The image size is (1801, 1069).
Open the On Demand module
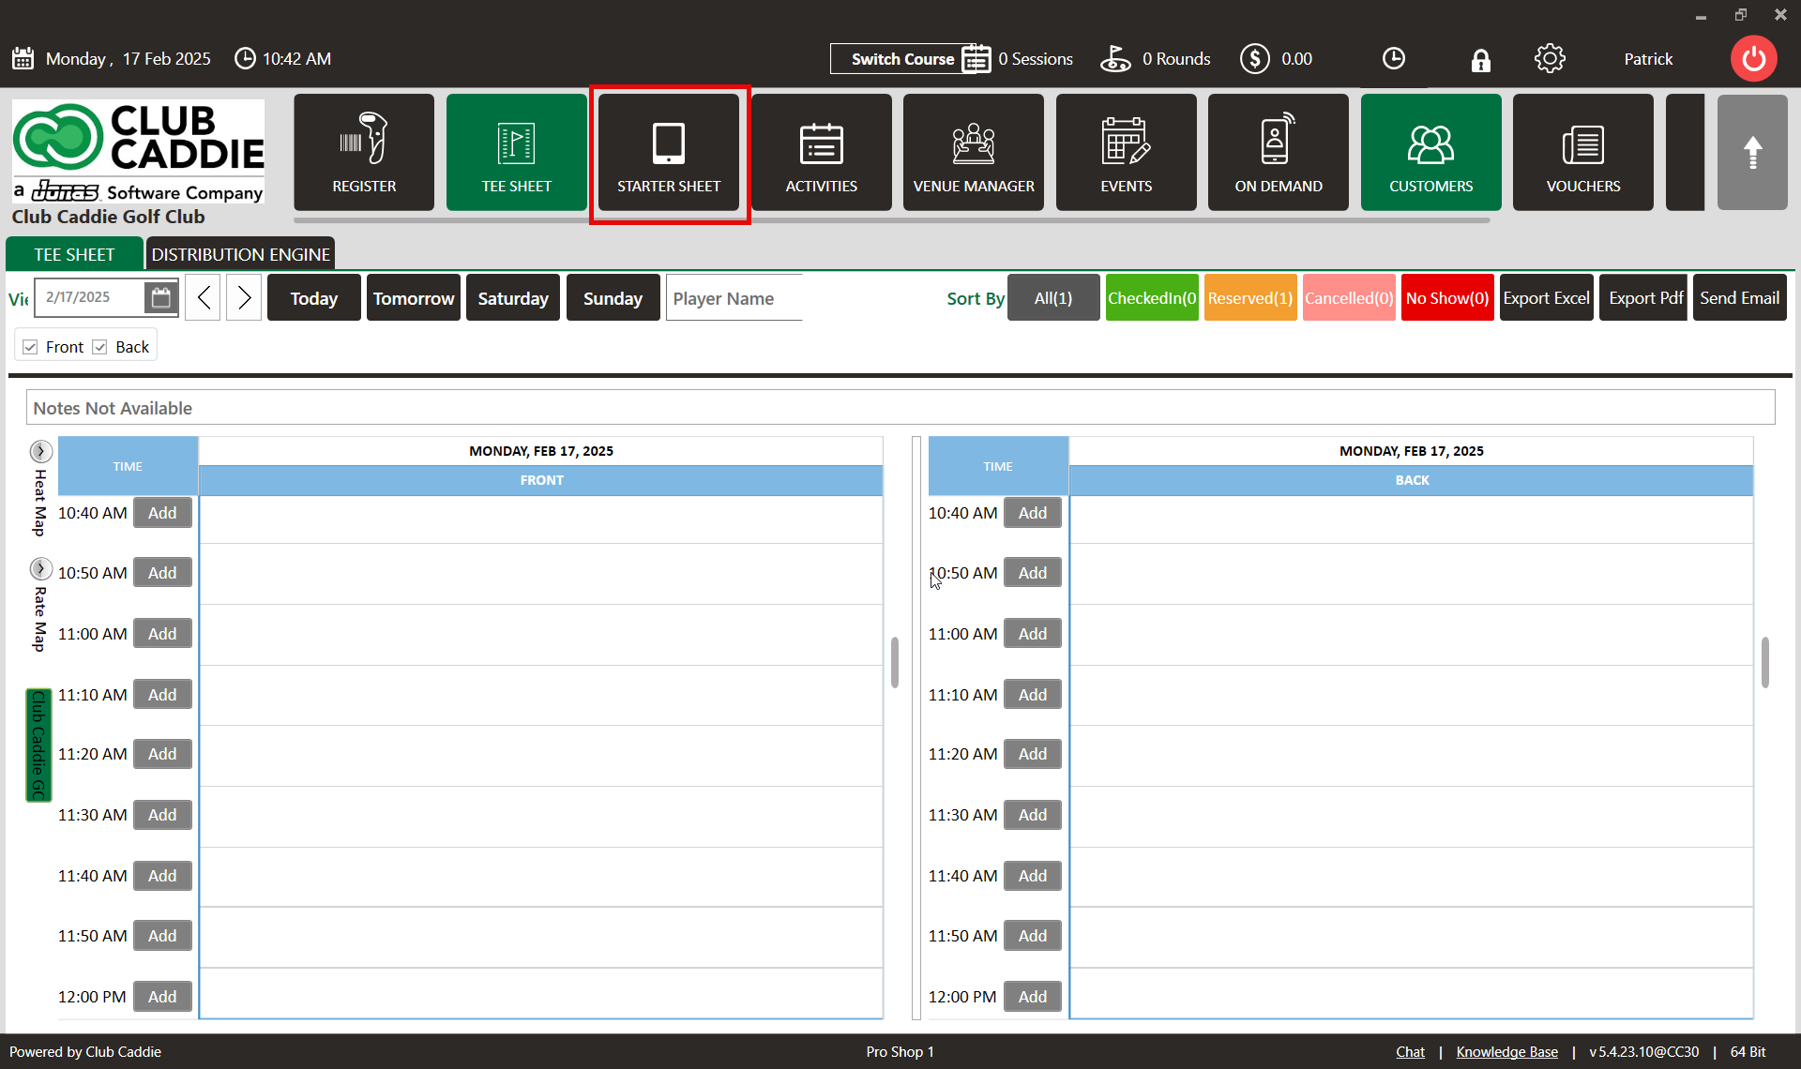tap(1279, 152)
